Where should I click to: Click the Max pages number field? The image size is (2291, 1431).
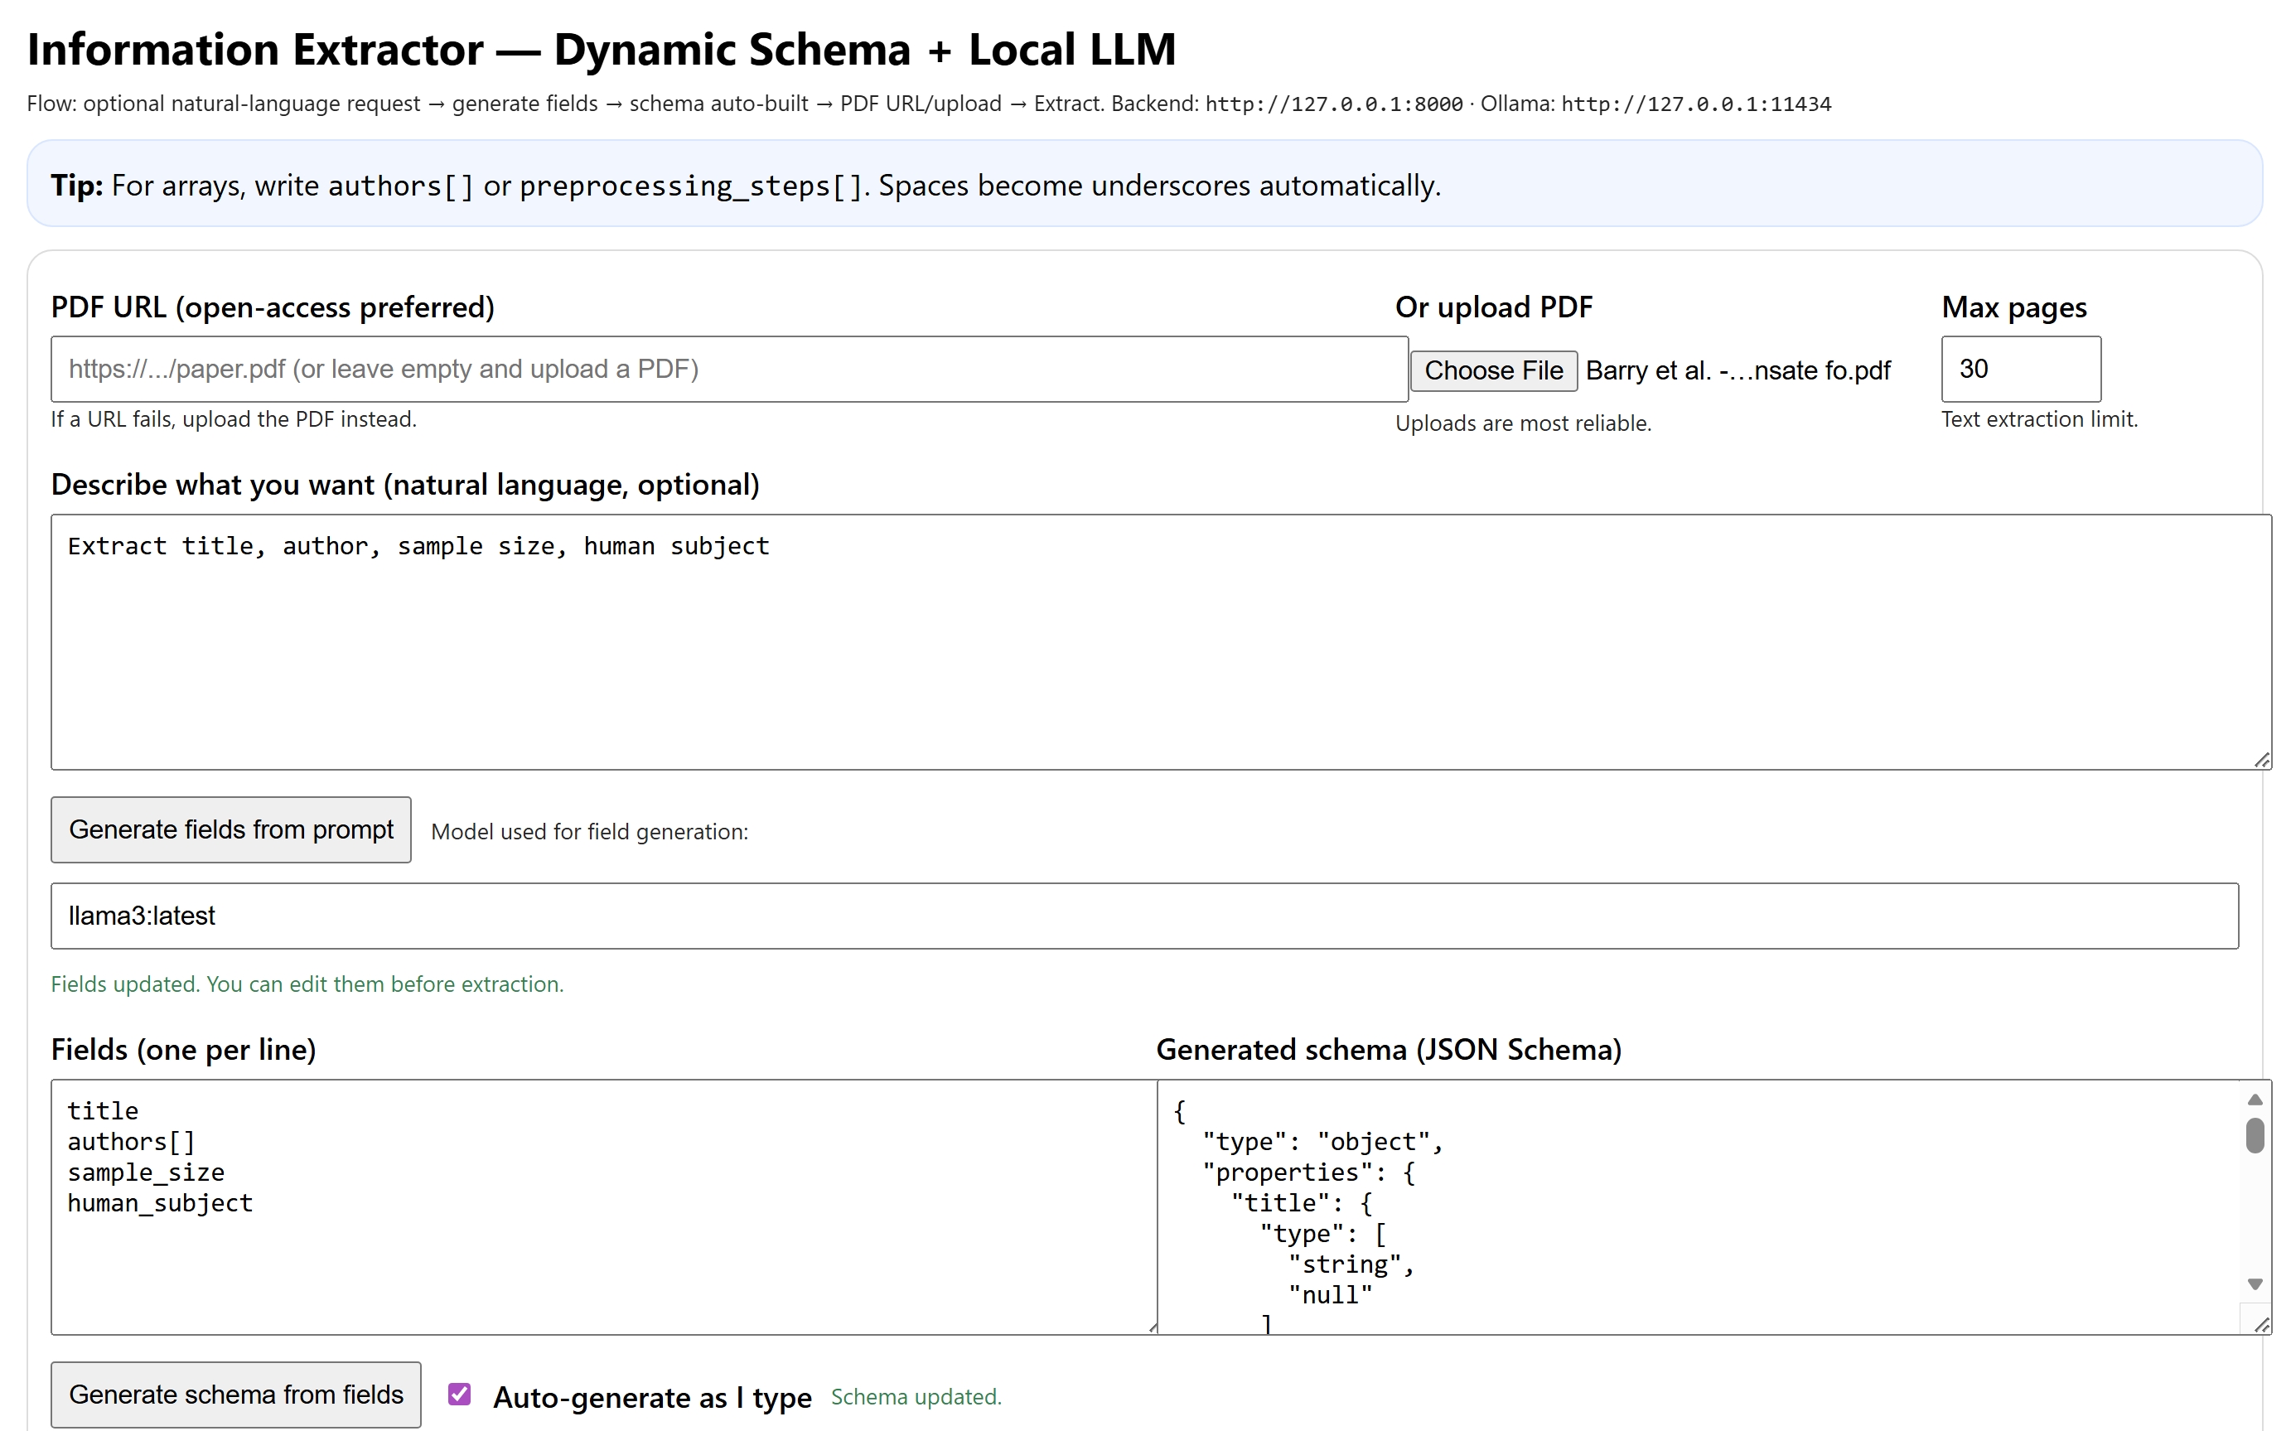tap(2020, 369)
